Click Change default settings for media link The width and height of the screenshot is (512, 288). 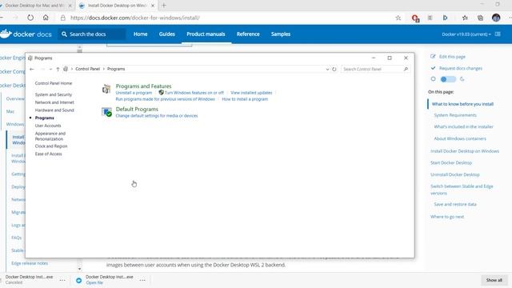[x=157, y=115]
